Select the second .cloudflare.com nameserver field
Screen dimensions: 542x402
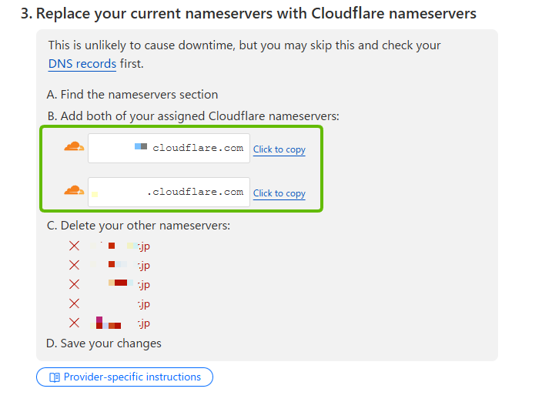tap(169, 192)
